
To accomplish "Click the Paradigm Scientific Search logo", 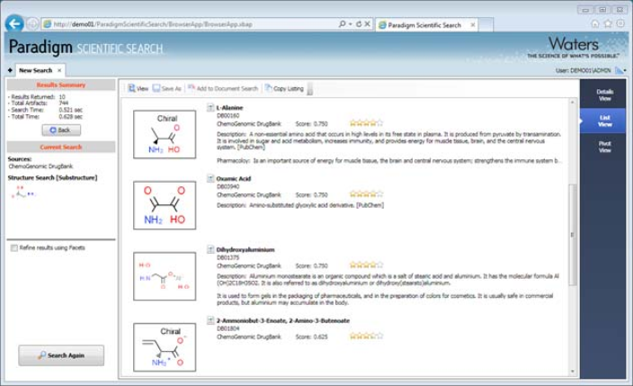I will [85, 48].
